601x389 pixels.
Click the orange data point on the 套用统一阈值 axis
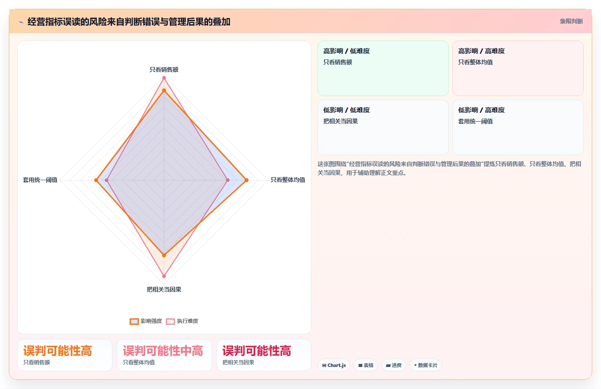[x=96, y=180]
